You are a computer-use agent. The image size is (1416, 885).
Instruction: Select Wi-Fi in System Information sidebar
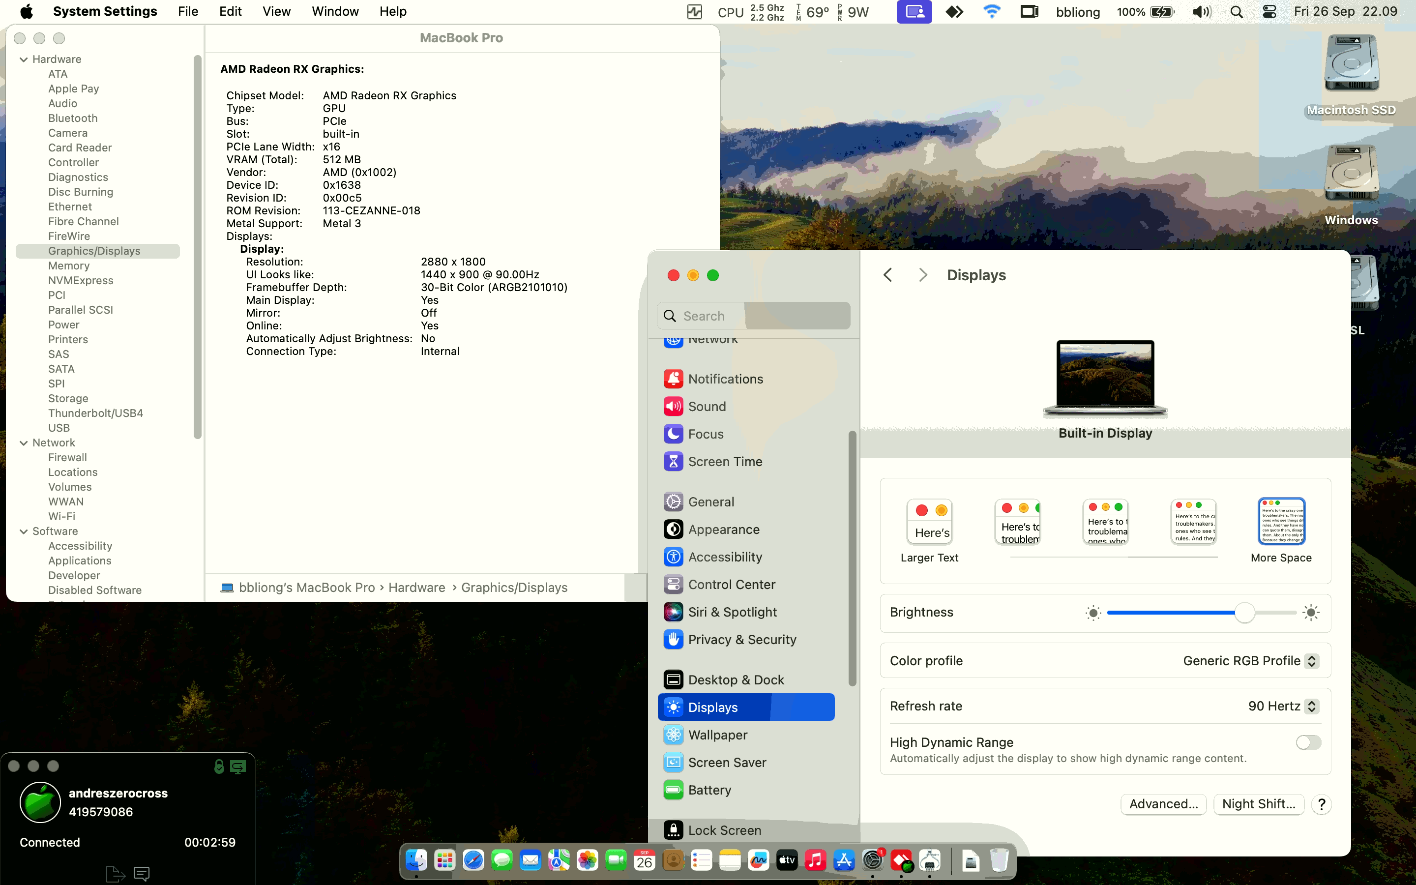(x=61, y=516)
